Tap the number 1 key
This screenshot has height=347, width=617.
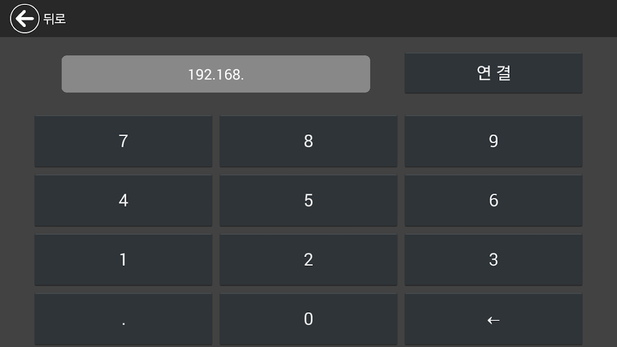123,260
